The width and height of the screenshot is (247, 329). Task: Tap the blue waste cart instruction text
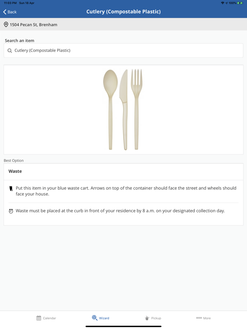click(126, 191)
